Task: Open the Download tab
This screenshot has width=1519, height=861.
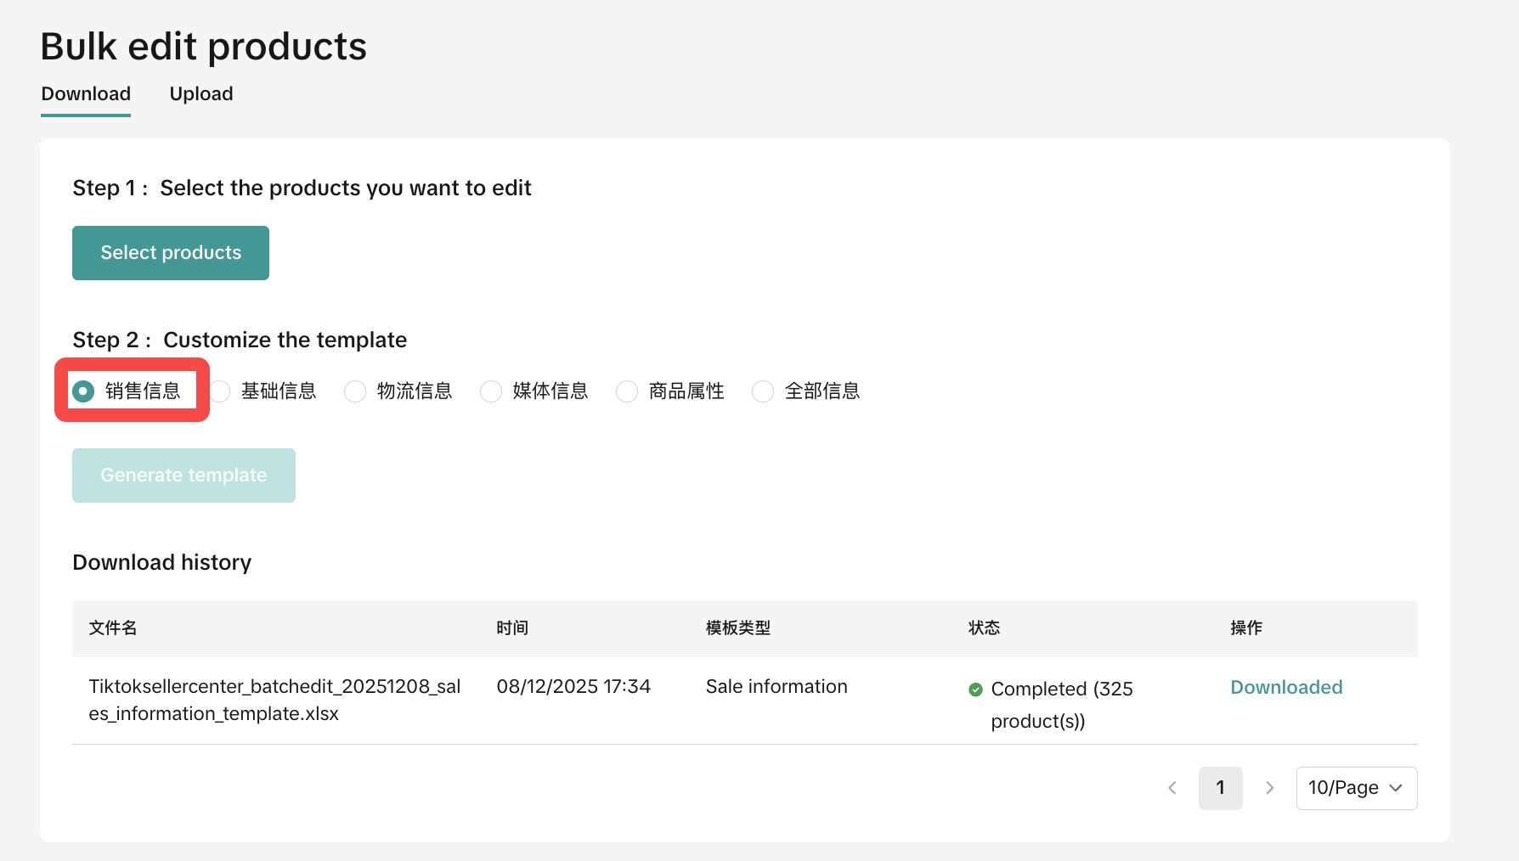Action: [86, 94]
